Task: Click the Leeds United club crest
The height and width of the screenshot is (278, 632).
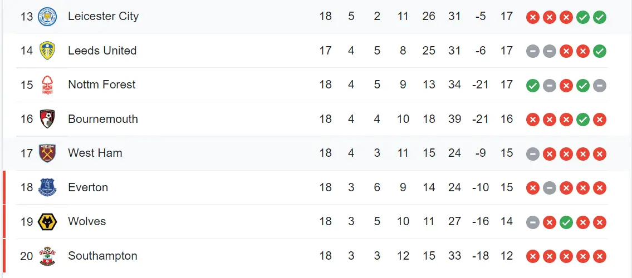Action: pos(47,51)
